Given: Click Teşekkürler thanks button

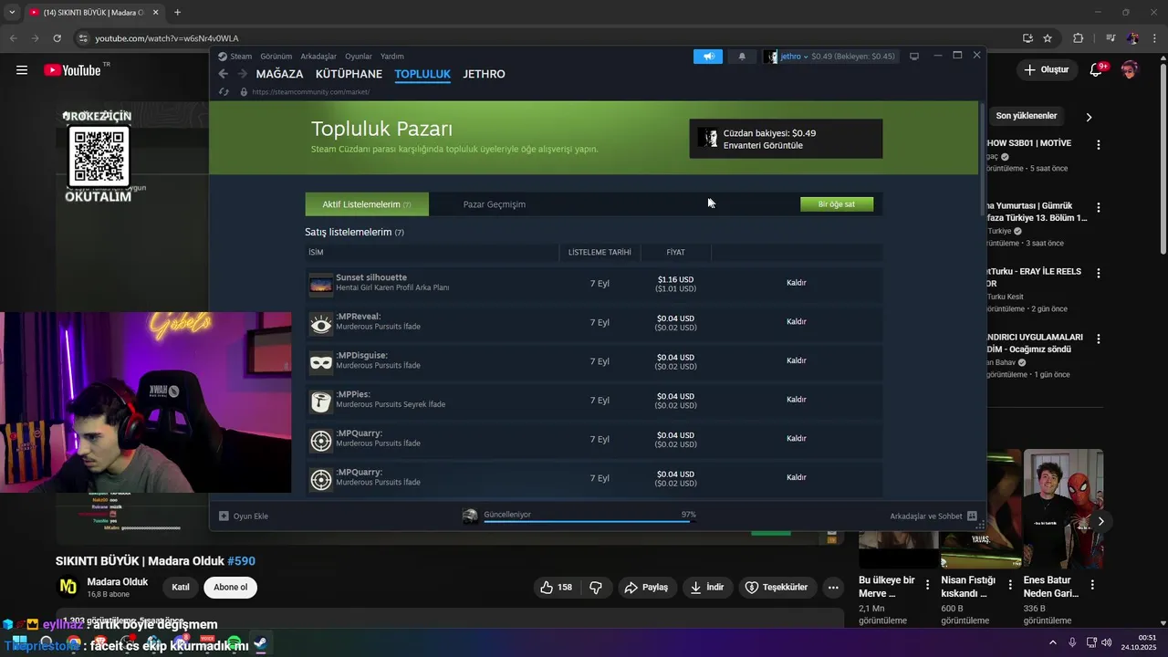Looking at the screenshot, I should pos(777,587).
